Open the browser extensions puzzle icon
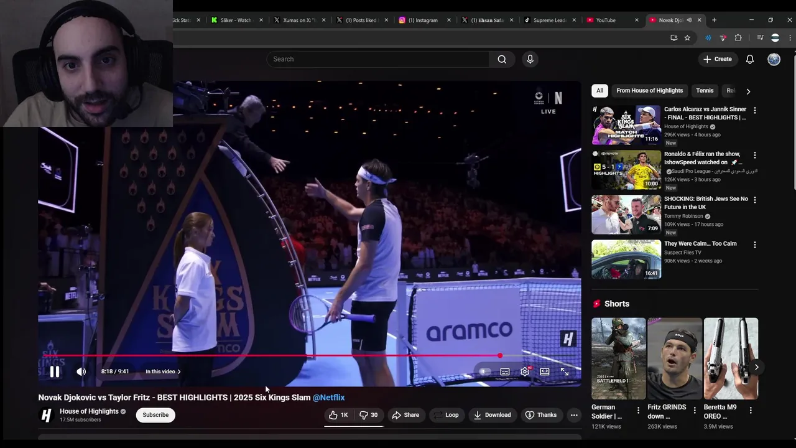Viewport: 796px width, 448px height. tap(738, 38)
